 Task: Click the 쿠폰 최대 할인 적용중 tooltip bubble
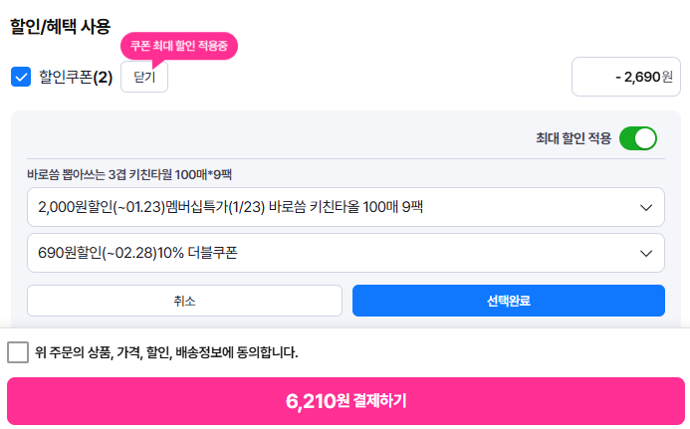coord(179,46)
